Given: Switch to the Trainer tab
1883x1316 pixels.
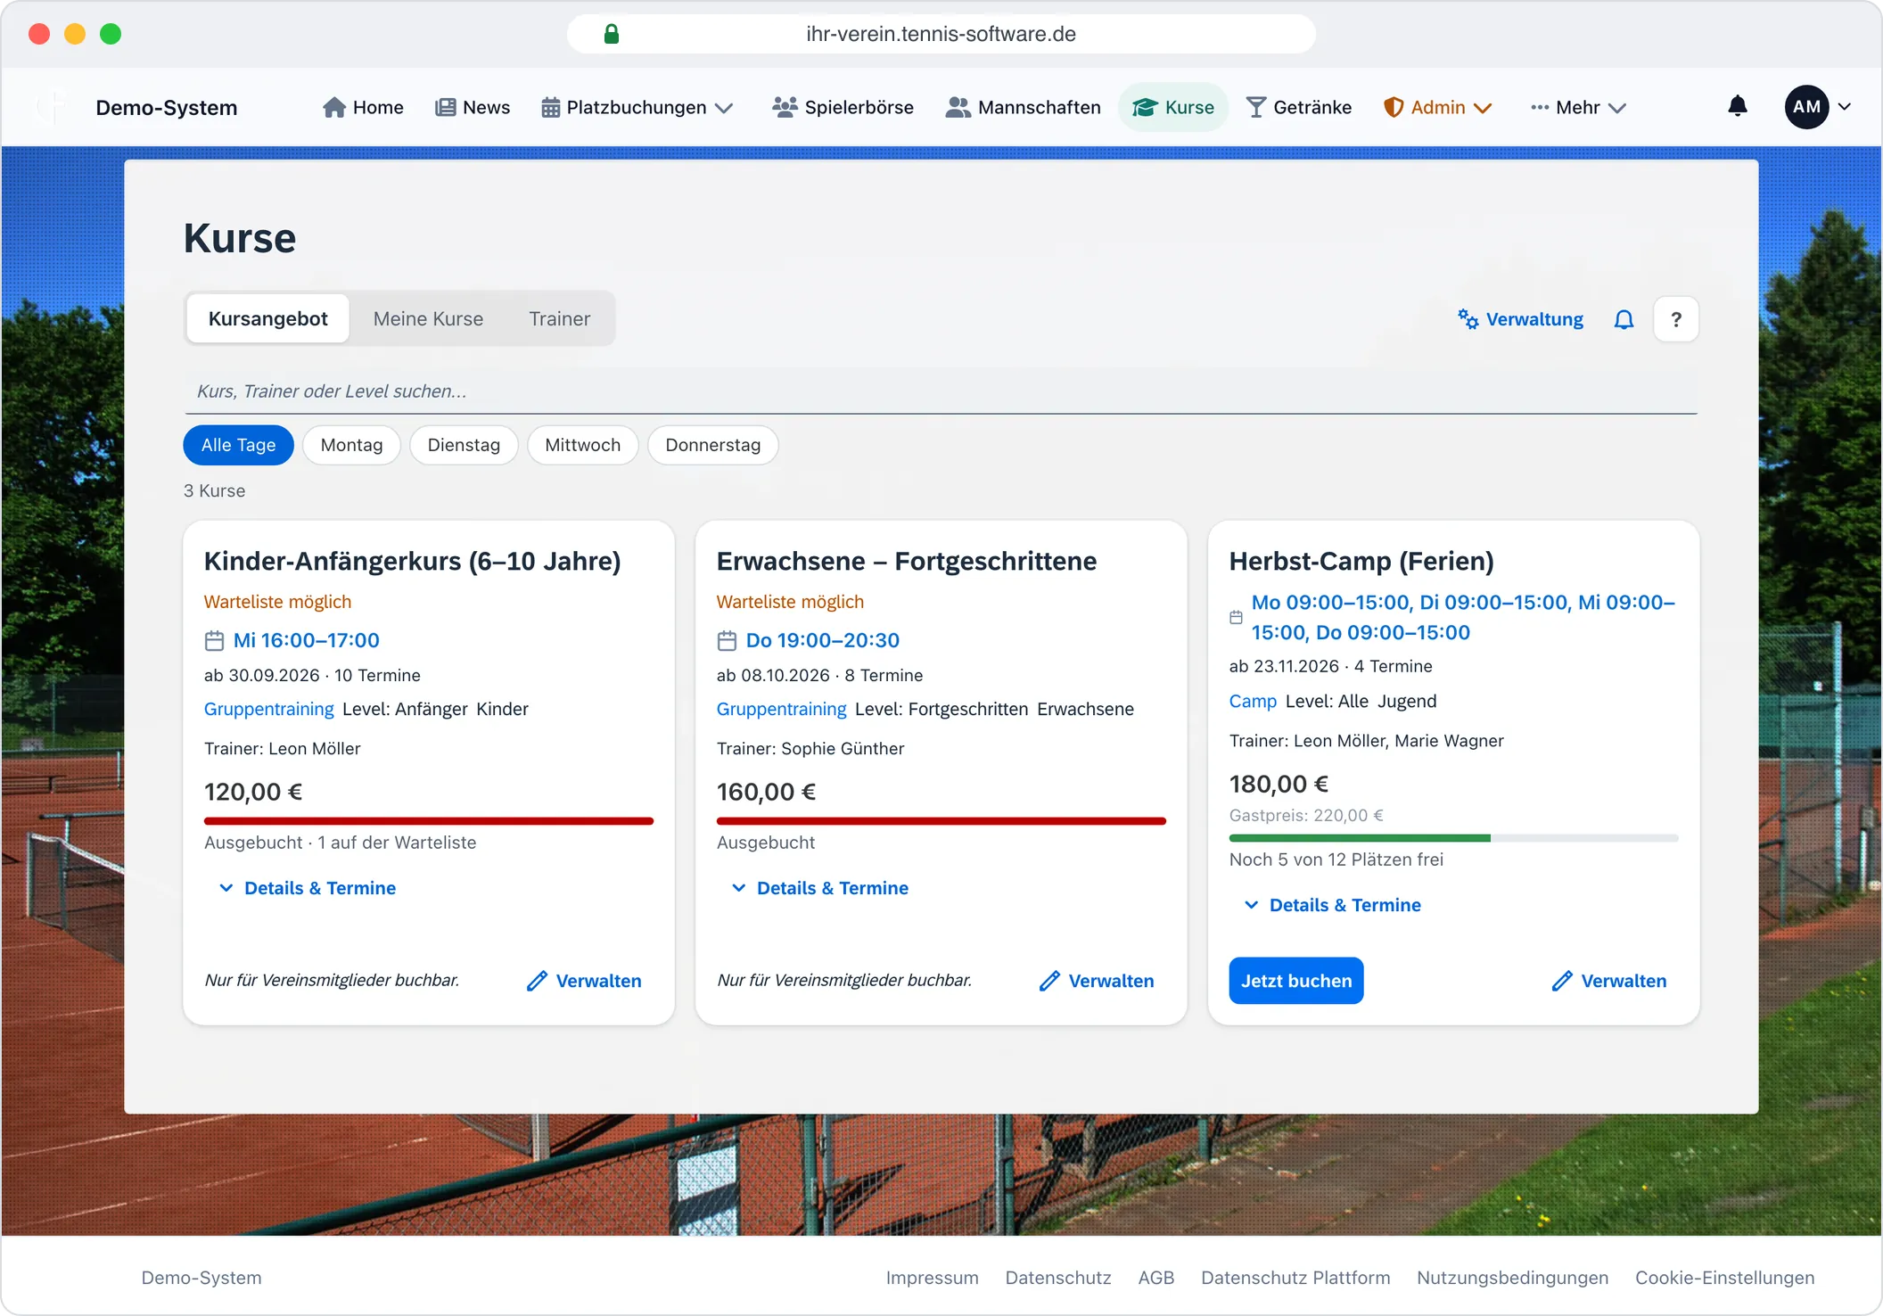Looking at the screenshot, I should 559,318.
